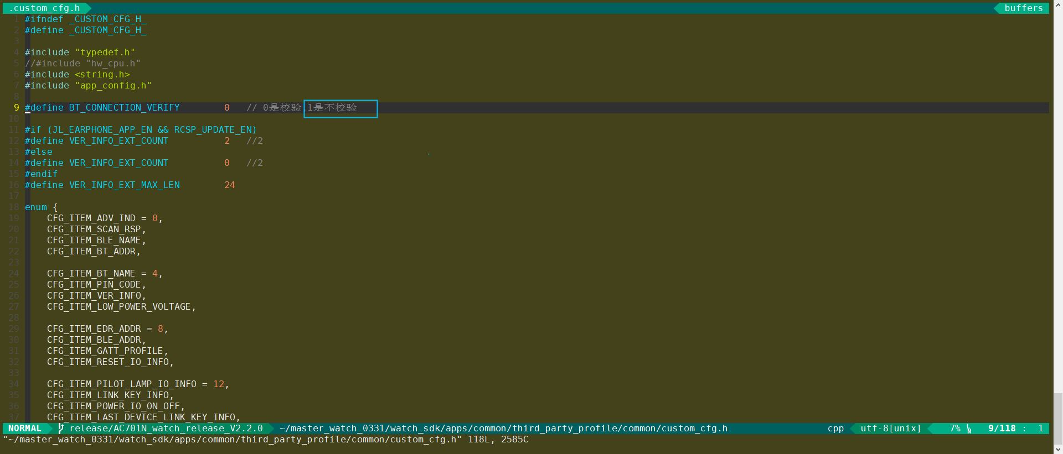Click CFG_ITEM_LINK_KEY_INFO enum entry
Viewport: 1063px width, 454px height.
click(108, 395)
